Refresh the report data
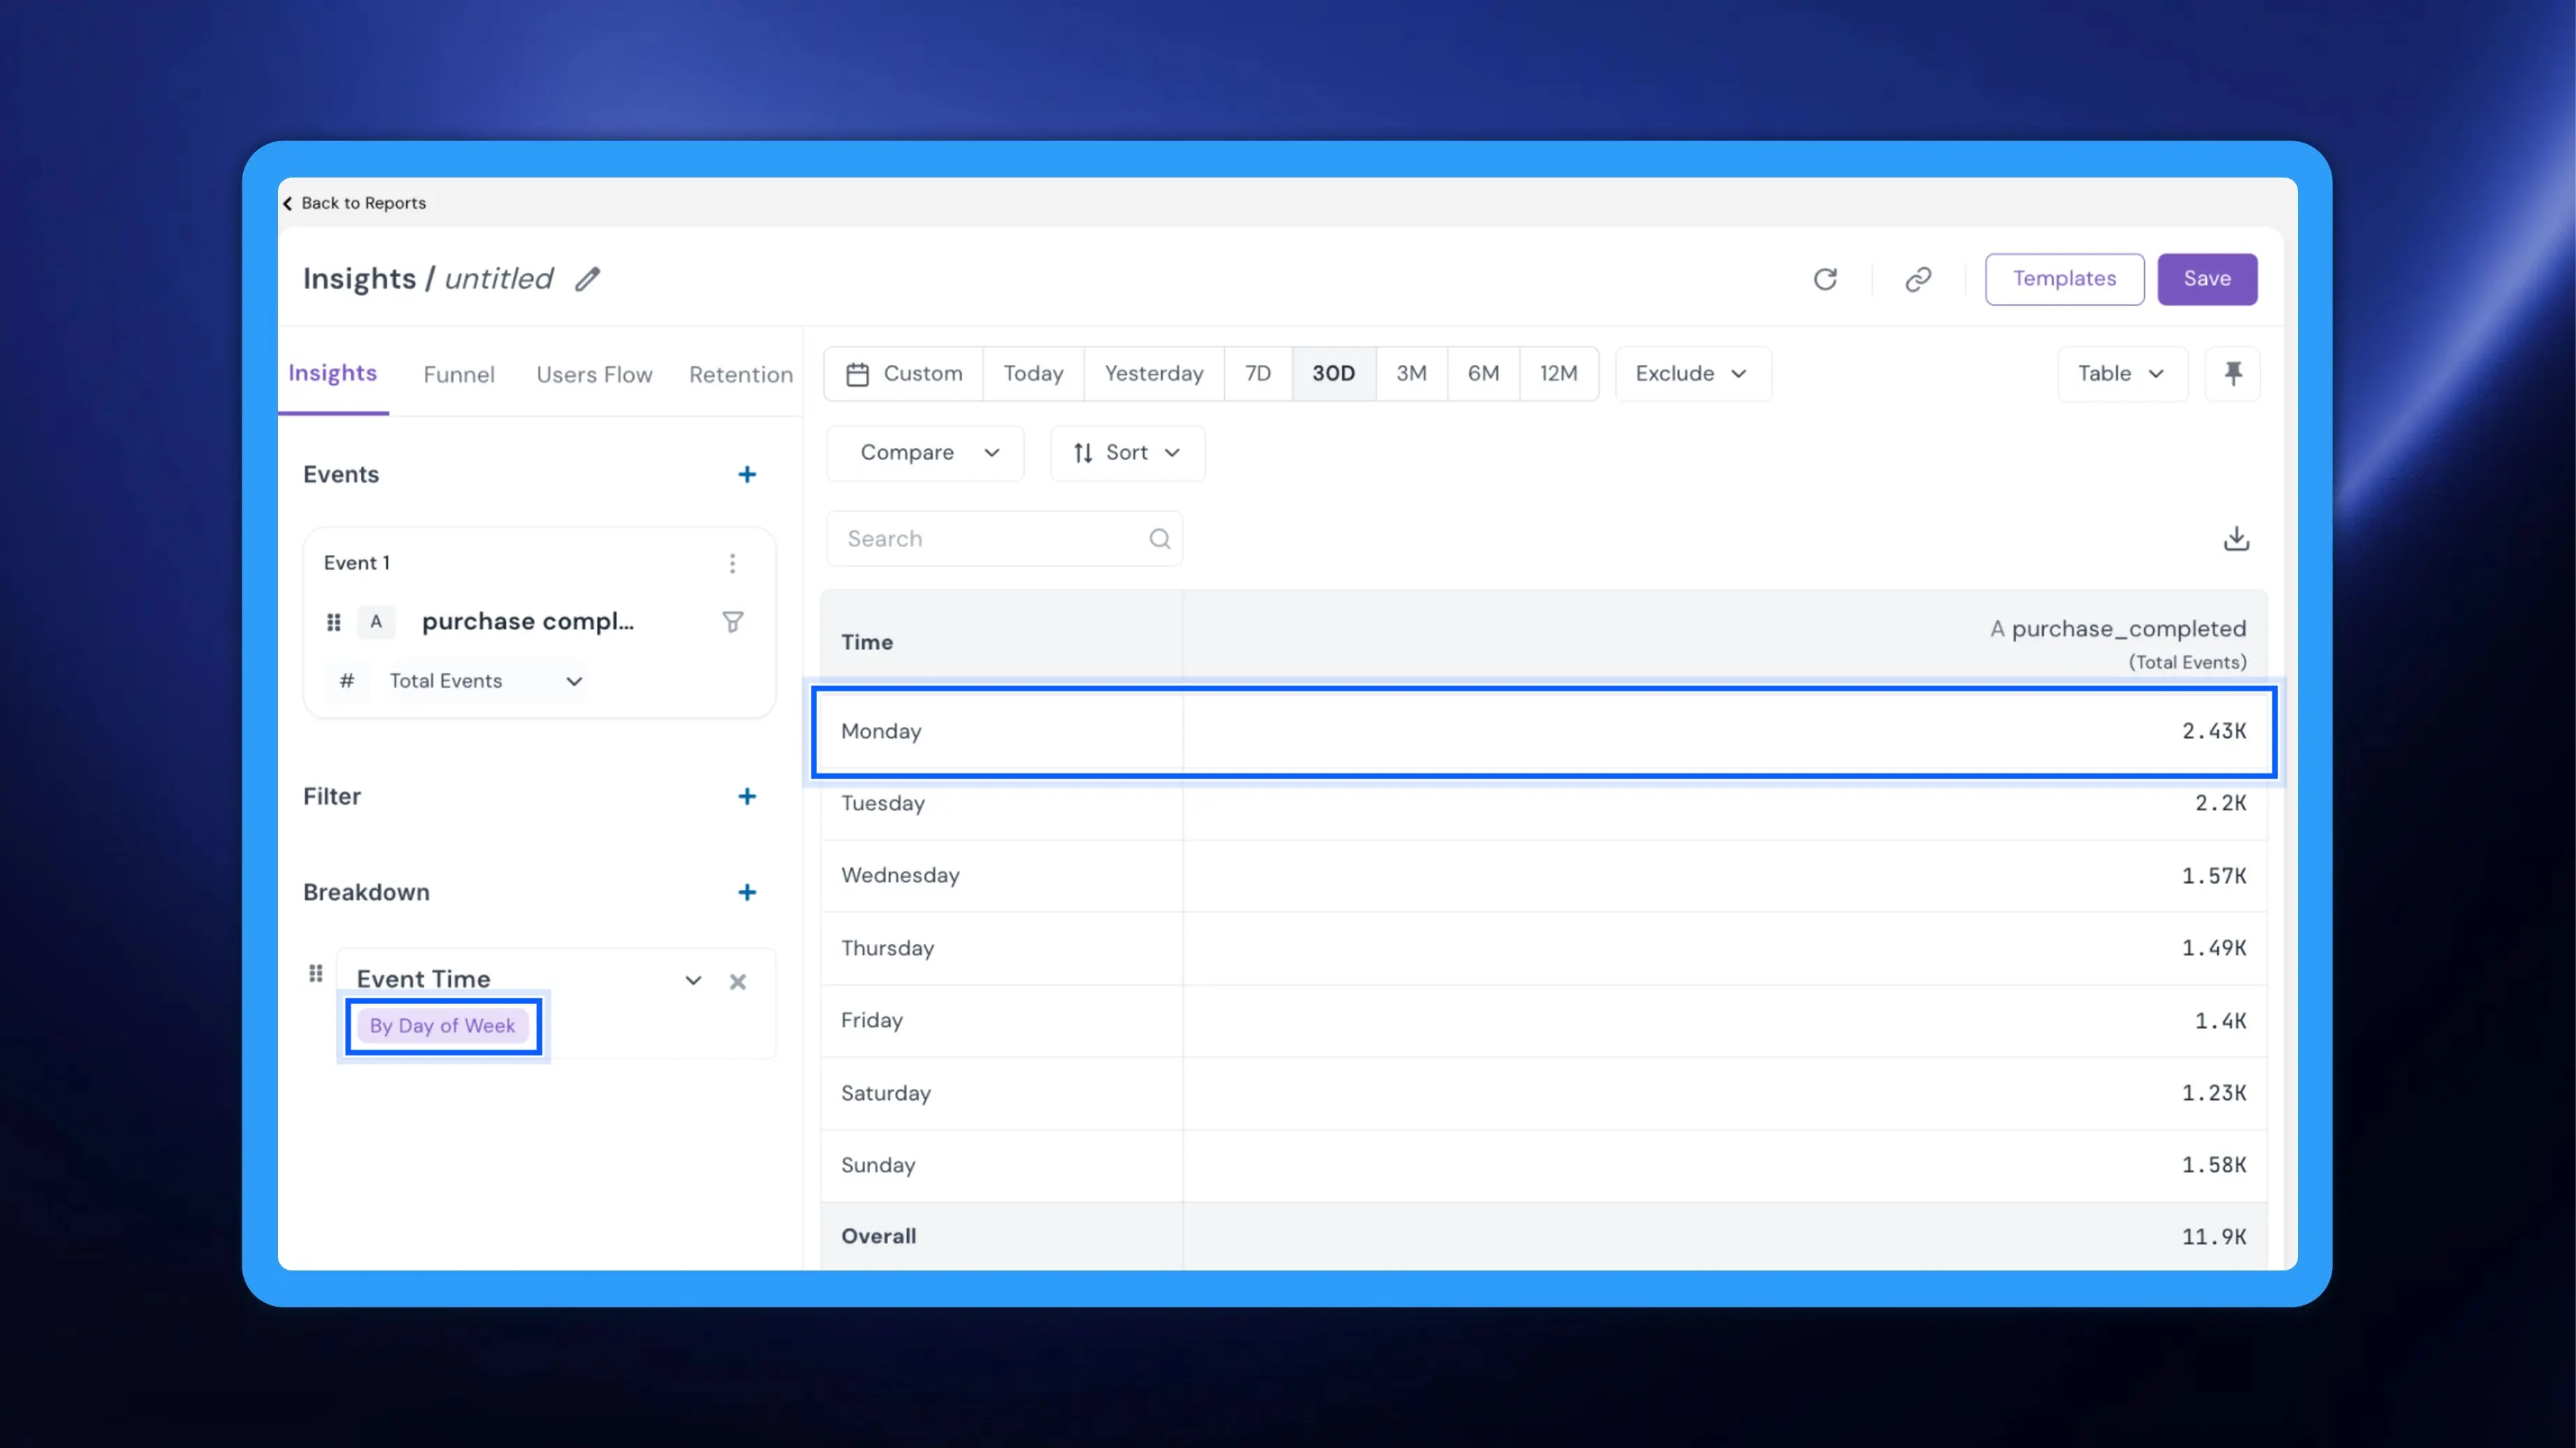Image resolution: width=2576 pixels, height=1448 pixels. coord(1825,278)
